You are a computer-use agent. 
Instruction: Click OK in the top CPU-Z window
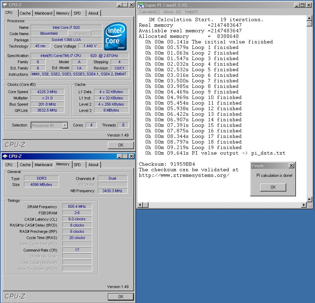[121, 145]
